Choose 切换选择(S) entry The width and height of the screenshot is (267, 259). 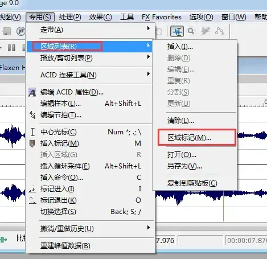(89, 212)
